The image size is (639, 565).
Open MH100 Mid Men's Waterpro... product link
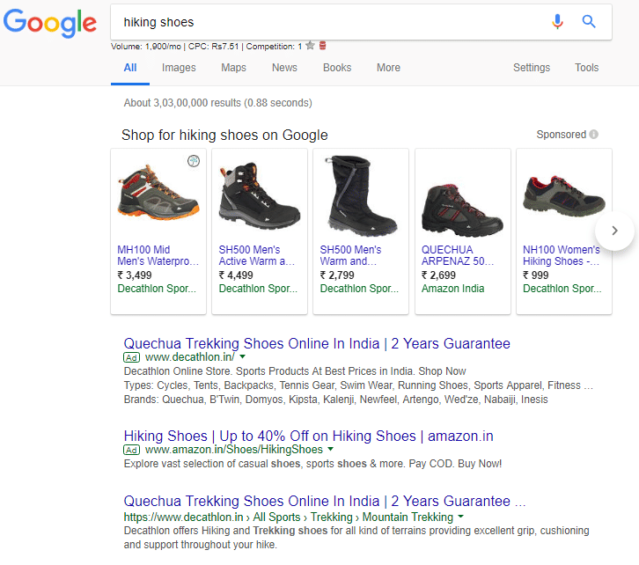pos(158,255)
